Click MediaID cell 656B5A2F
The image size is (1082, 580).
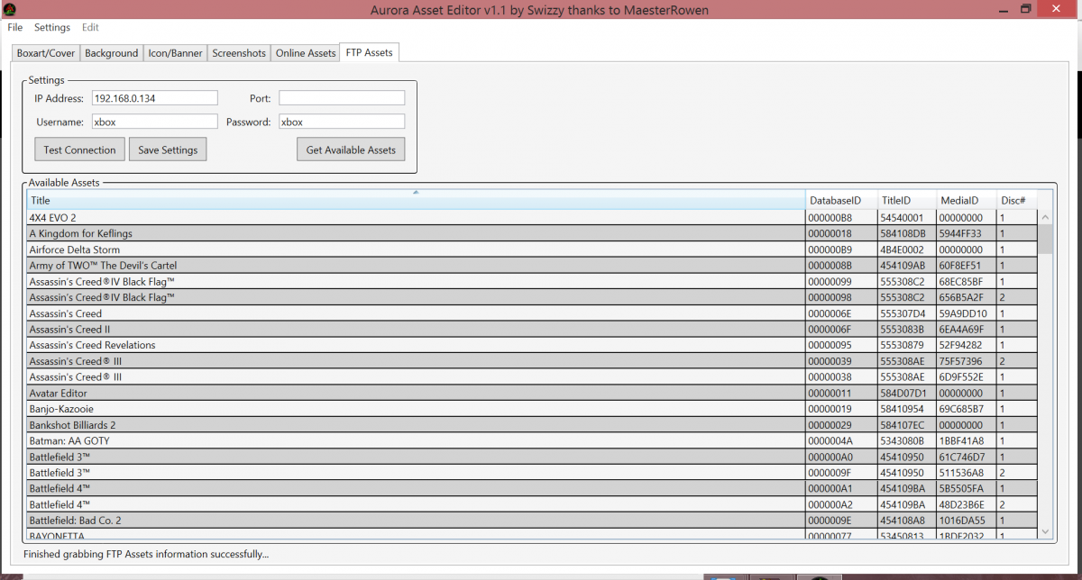tap(967, 297)
